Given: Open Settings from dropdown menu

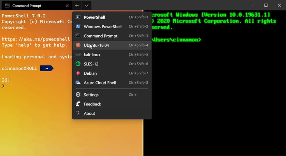Looking at the screenshot, I should pyautogui.click(x=112, y=94).
